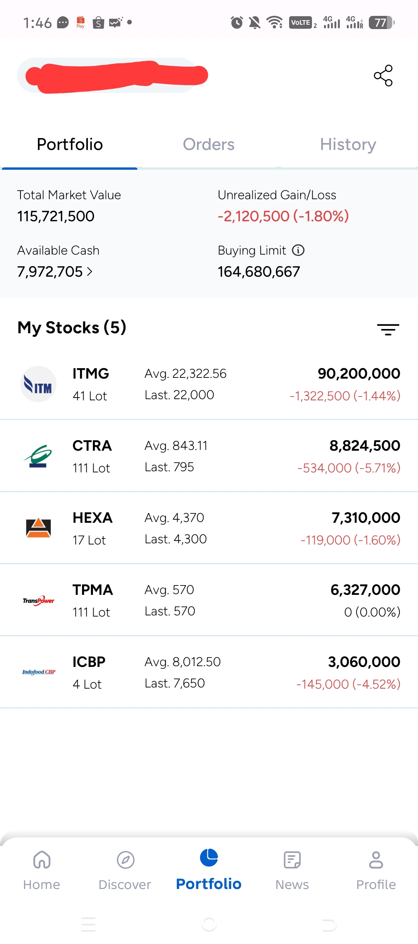
Task: Open the stock sort/filter icon
Action: (x=388, y=329)
